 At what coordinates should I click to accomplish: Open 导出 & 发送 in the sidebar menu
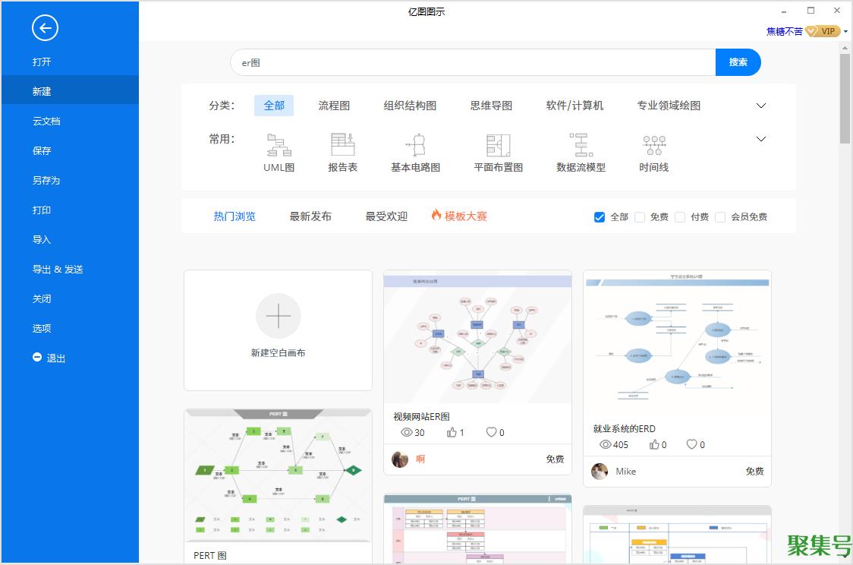click(58, 270)
